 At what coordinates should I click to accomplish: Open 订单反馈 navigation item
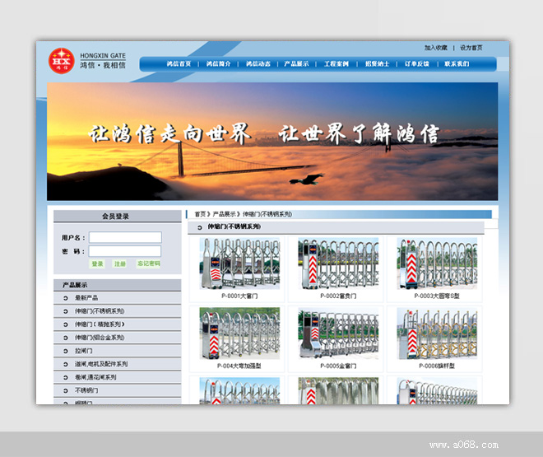417,63
